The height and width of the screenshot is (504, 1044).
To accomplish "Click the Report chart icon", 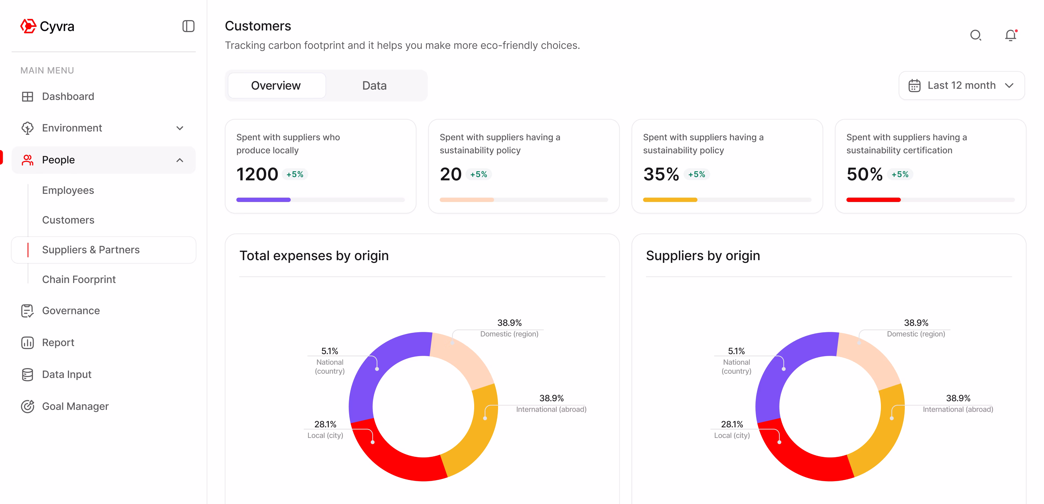I will click(27, 343).
